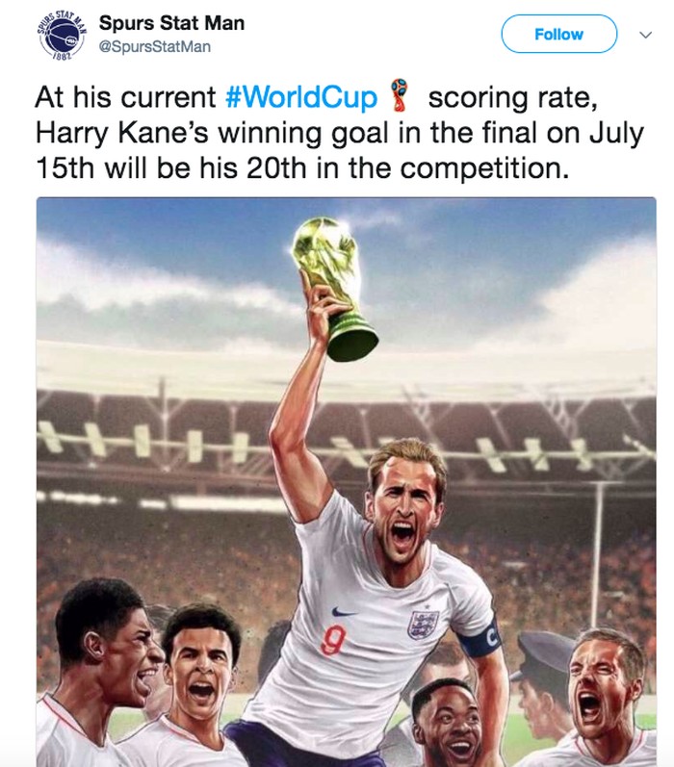The image size is (674, 767).
Task: Open the @SpursStatMan handle link
Action: pyautogui.click(x=154, y=46)
